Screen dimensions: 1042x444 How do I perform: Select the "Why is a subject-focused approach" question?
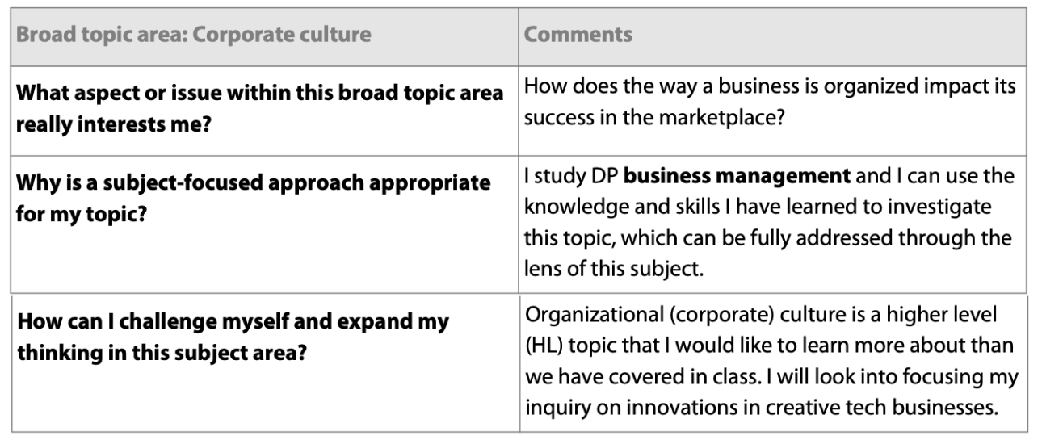(254, 195)
